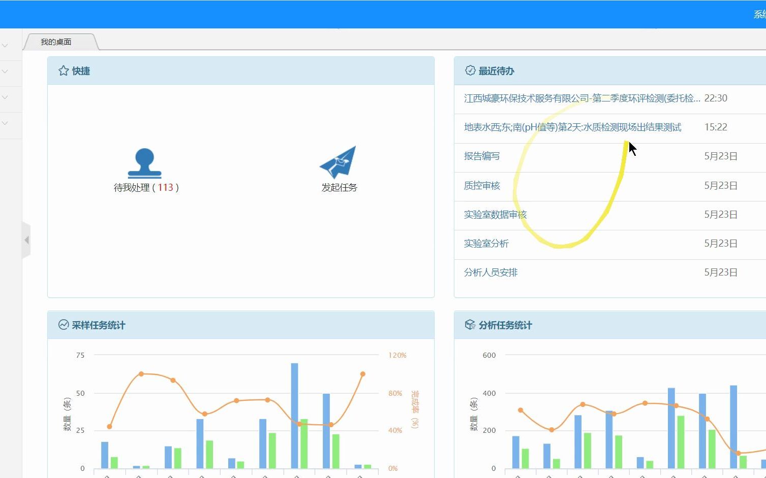Collapse the left sidebar with arrow handle
Viewport: 766px width, 478px height.
click(26, 240)
